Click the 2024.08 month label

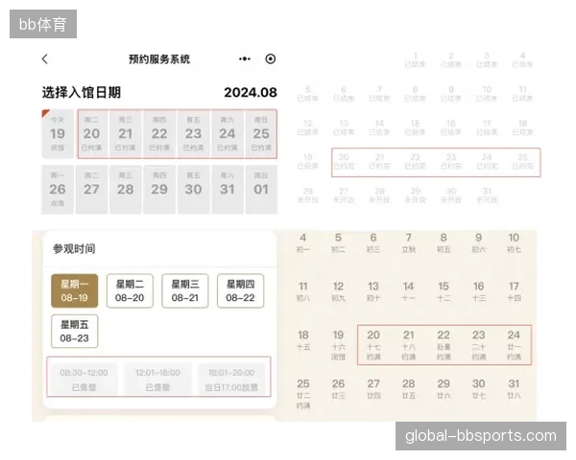point(251,92)
